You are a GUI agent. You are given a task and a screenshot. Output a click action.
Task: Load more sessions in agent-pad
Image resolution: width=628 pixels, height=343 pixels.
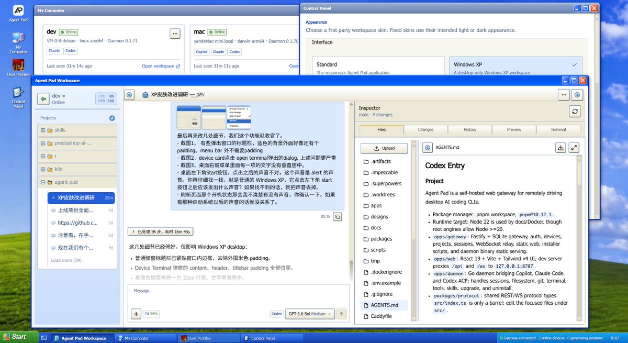[66, 260]
